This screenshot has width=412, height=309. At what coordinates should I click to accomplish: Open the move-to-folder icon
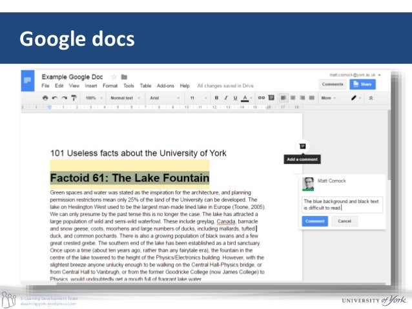[124, 77]
